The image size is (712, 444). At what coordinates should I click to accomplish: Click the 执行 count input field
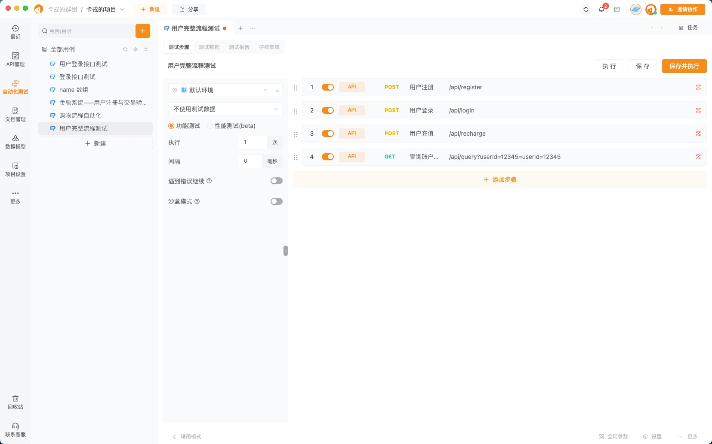point(253,142)
